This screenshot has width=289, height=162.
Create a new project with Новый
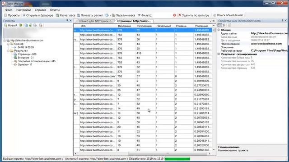click(x=11, y=25)
